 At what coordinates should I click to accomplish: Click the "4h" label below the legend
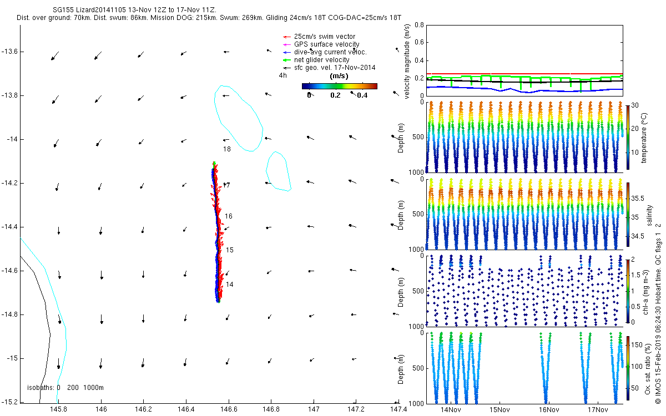click(282, 75)
